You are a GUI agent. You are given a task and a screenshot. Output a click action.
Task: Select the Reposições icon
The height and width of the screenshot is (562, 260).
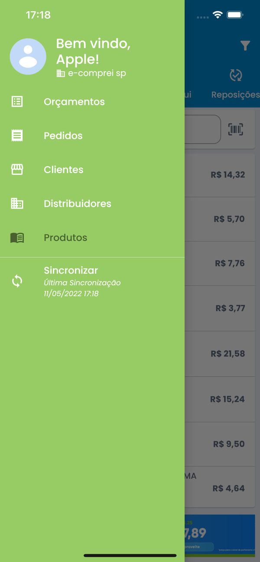236,75
